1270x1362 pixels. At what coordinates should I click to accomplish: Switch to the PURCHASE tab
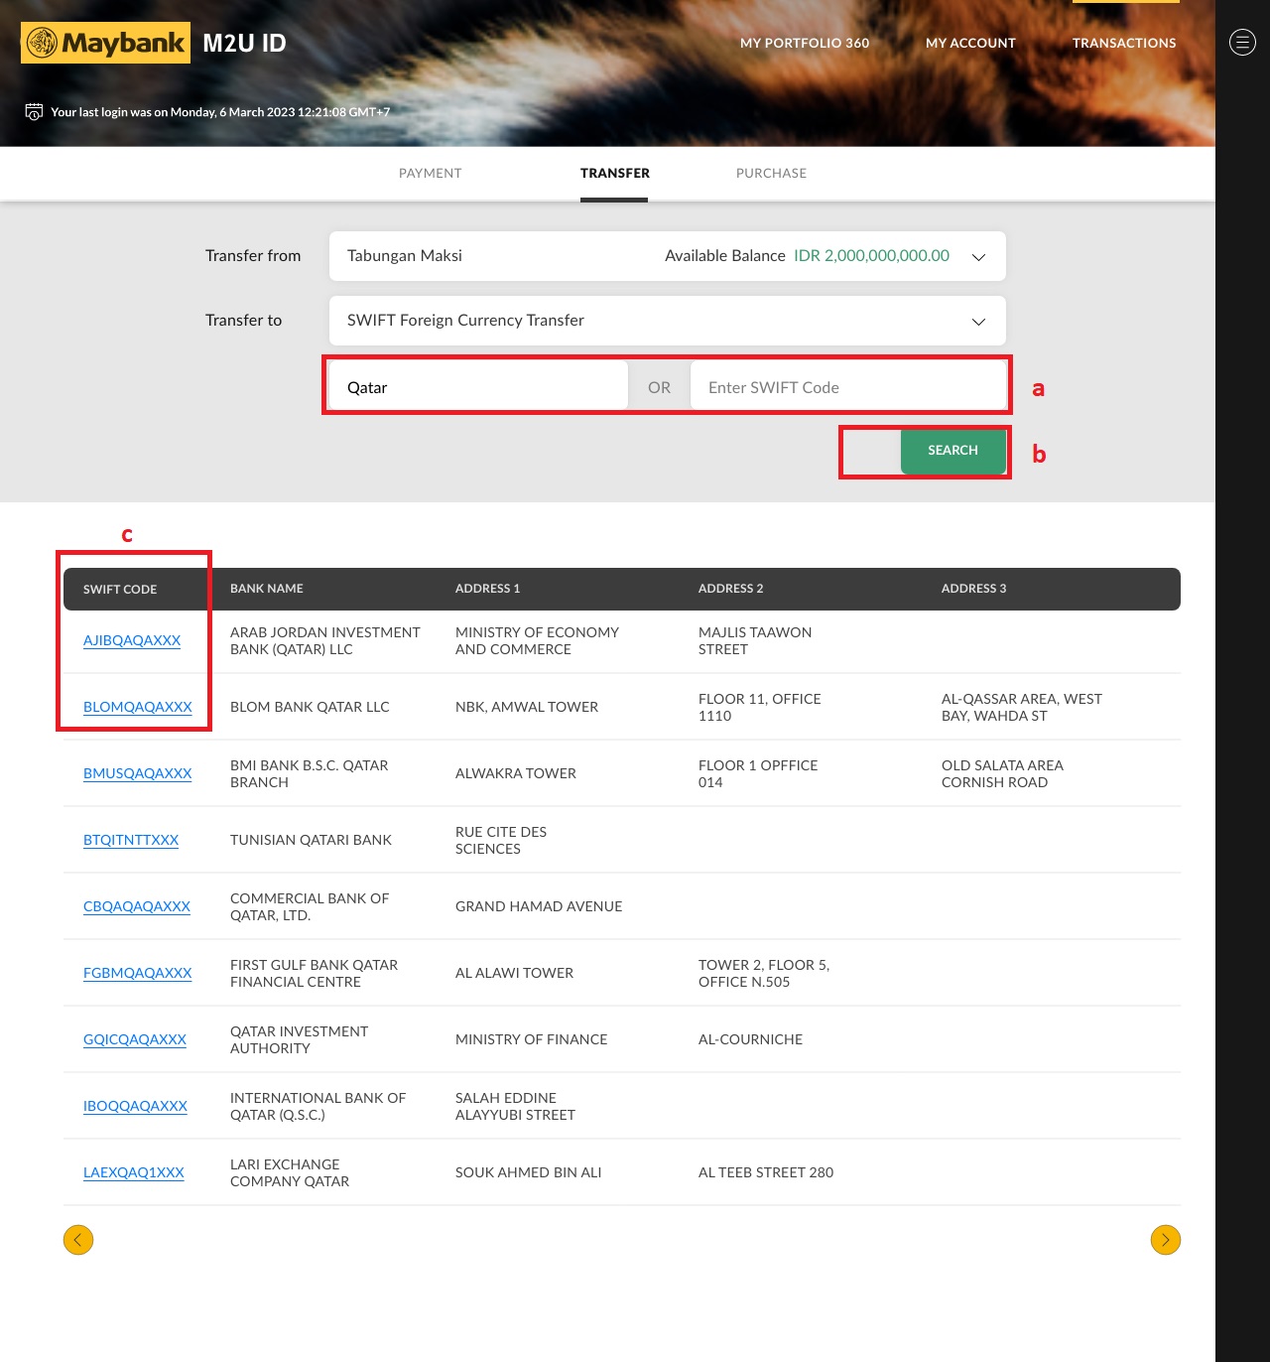point(771,173)
